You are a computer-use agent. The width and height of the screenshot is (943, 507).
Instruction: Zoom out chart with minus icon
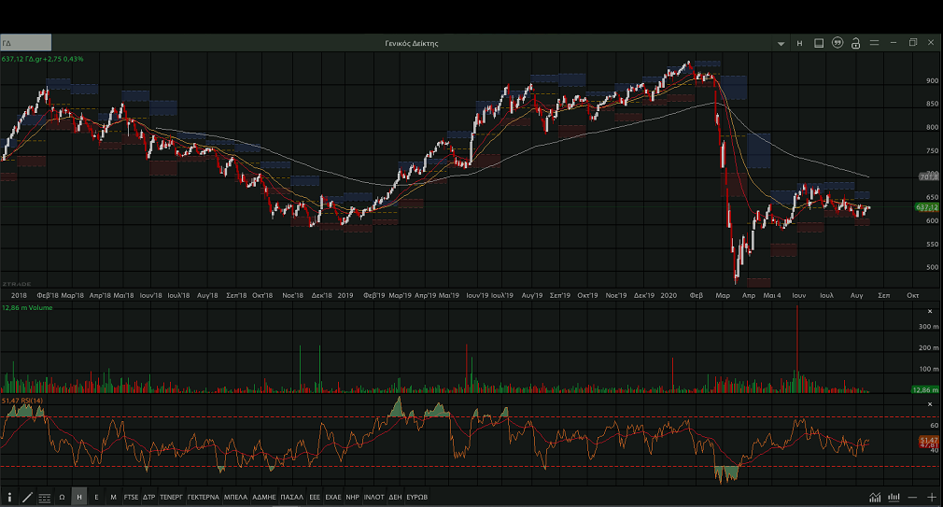(913, 497)
